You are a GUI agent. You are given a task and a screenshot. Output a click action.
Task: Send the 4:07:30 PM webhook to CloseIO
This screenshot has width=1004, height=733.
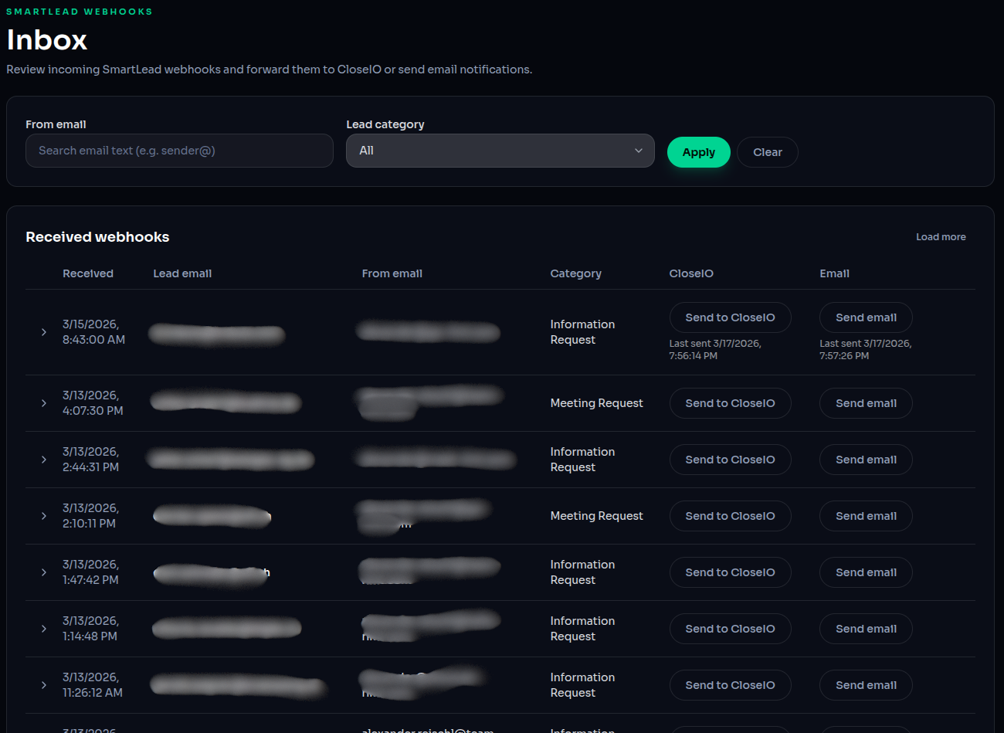coord(731,403)
